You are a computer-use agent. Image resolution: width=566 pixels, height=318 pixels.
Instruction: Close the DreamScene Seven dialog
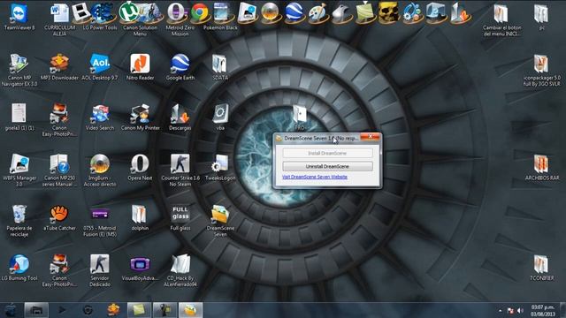[x=370, y=137]
